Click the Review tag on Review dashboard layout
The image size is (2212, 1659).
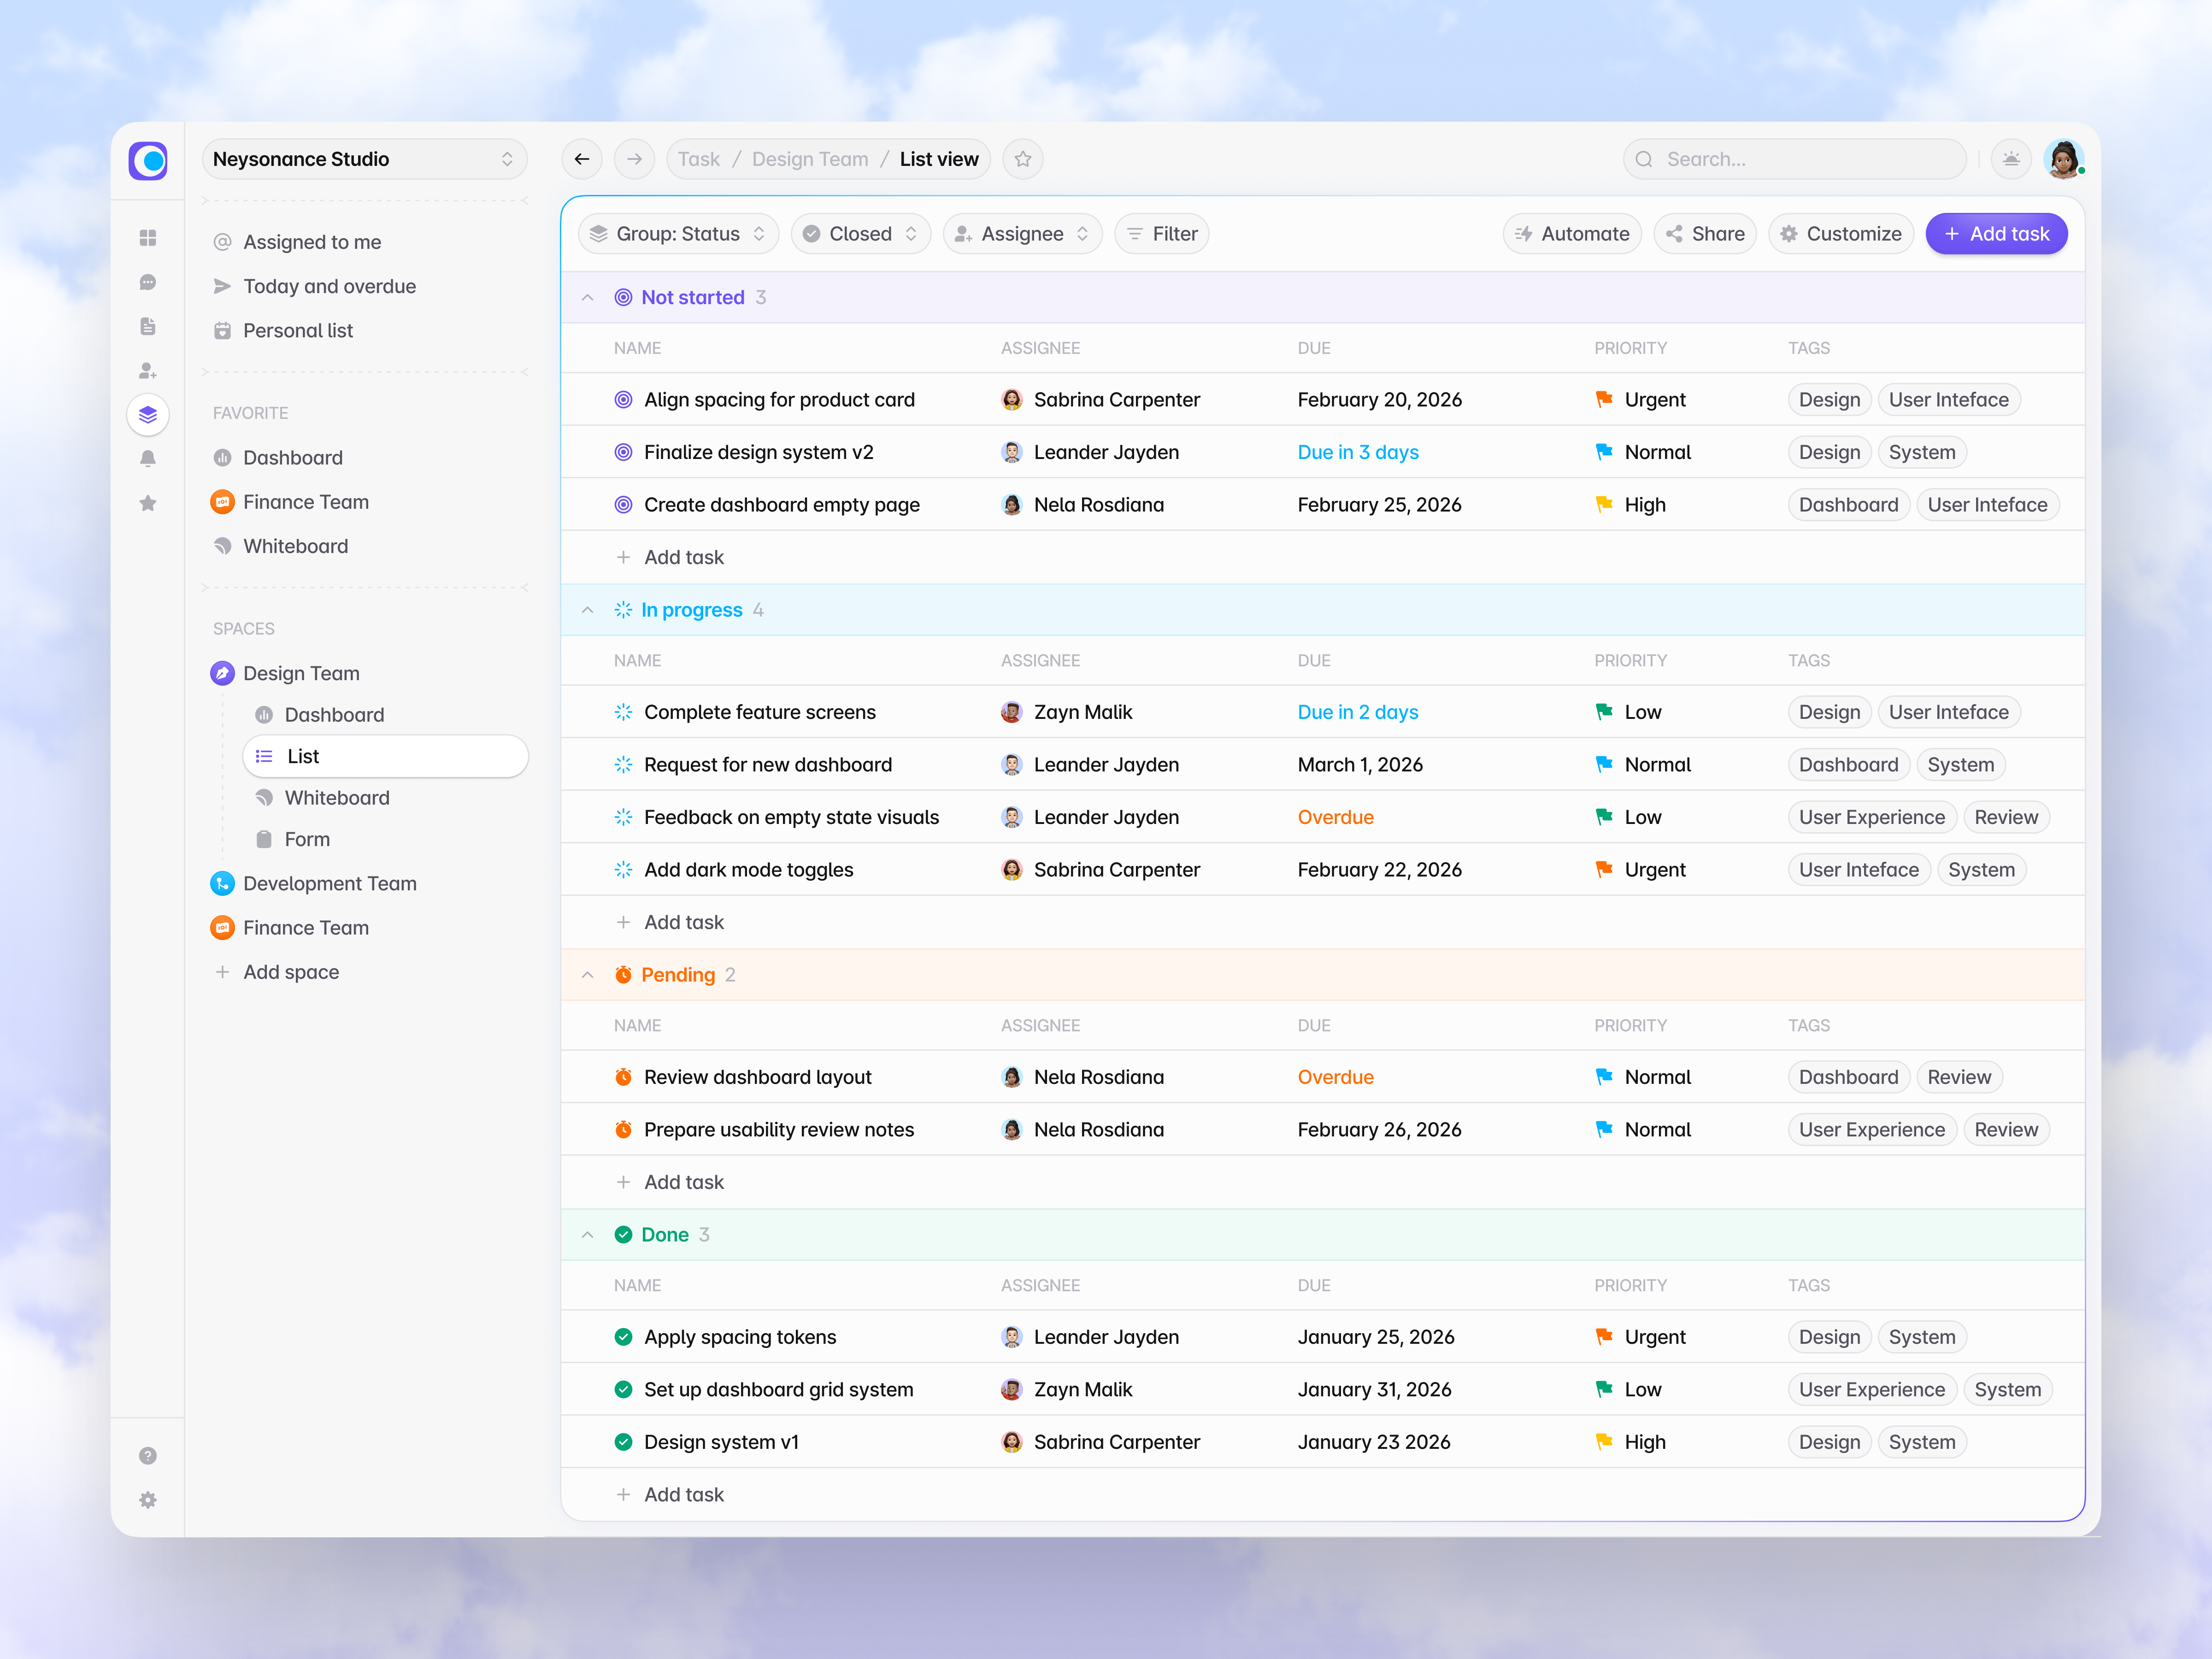1959,1077
